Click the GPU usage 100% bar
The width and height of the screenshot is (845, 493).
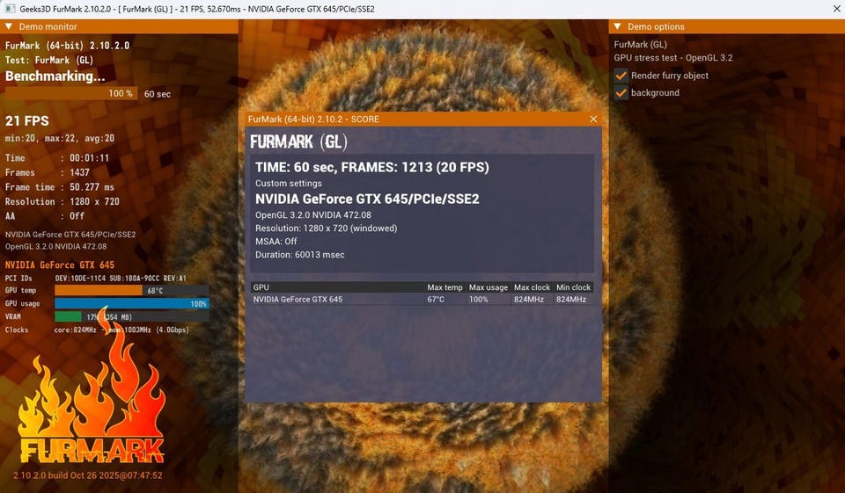[x=131, y=303]
